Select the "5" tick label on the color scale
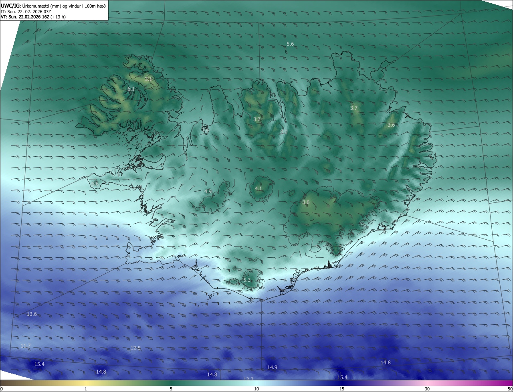Screen dimensions: 513x392 tap(171, 389)
